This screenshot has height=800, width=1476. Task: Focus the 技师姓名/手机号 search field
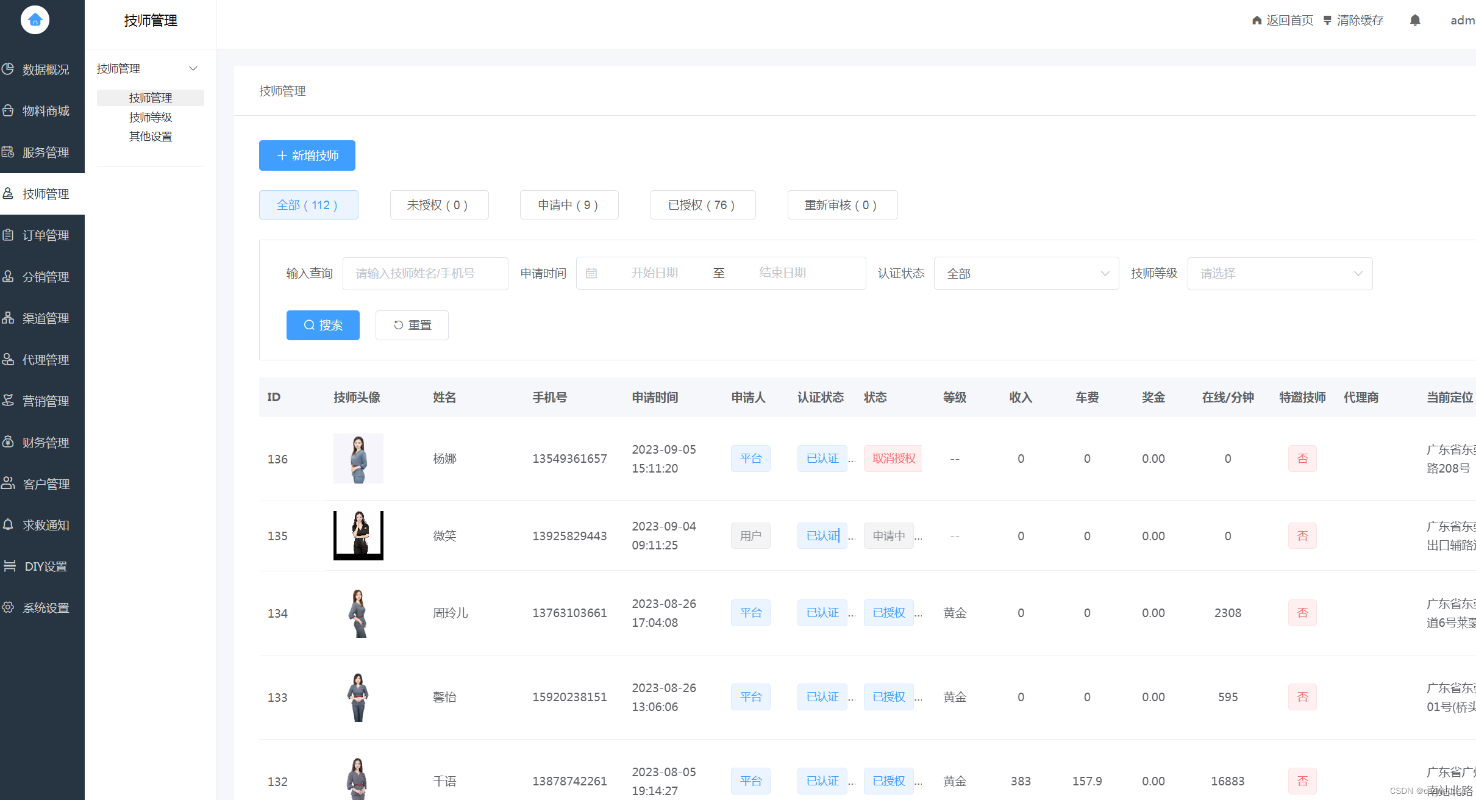(426, 274)
